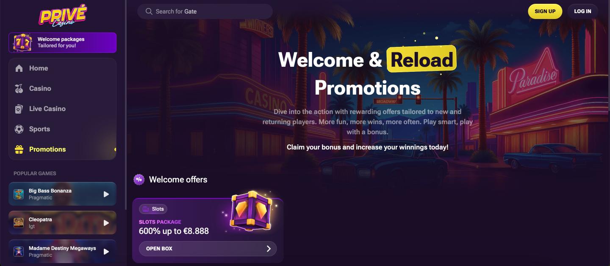Image resolution: width=610 pixels, height=266 pixels.
Task: Click the sidebar vertical scrollbar
Action: coord(125,105)
